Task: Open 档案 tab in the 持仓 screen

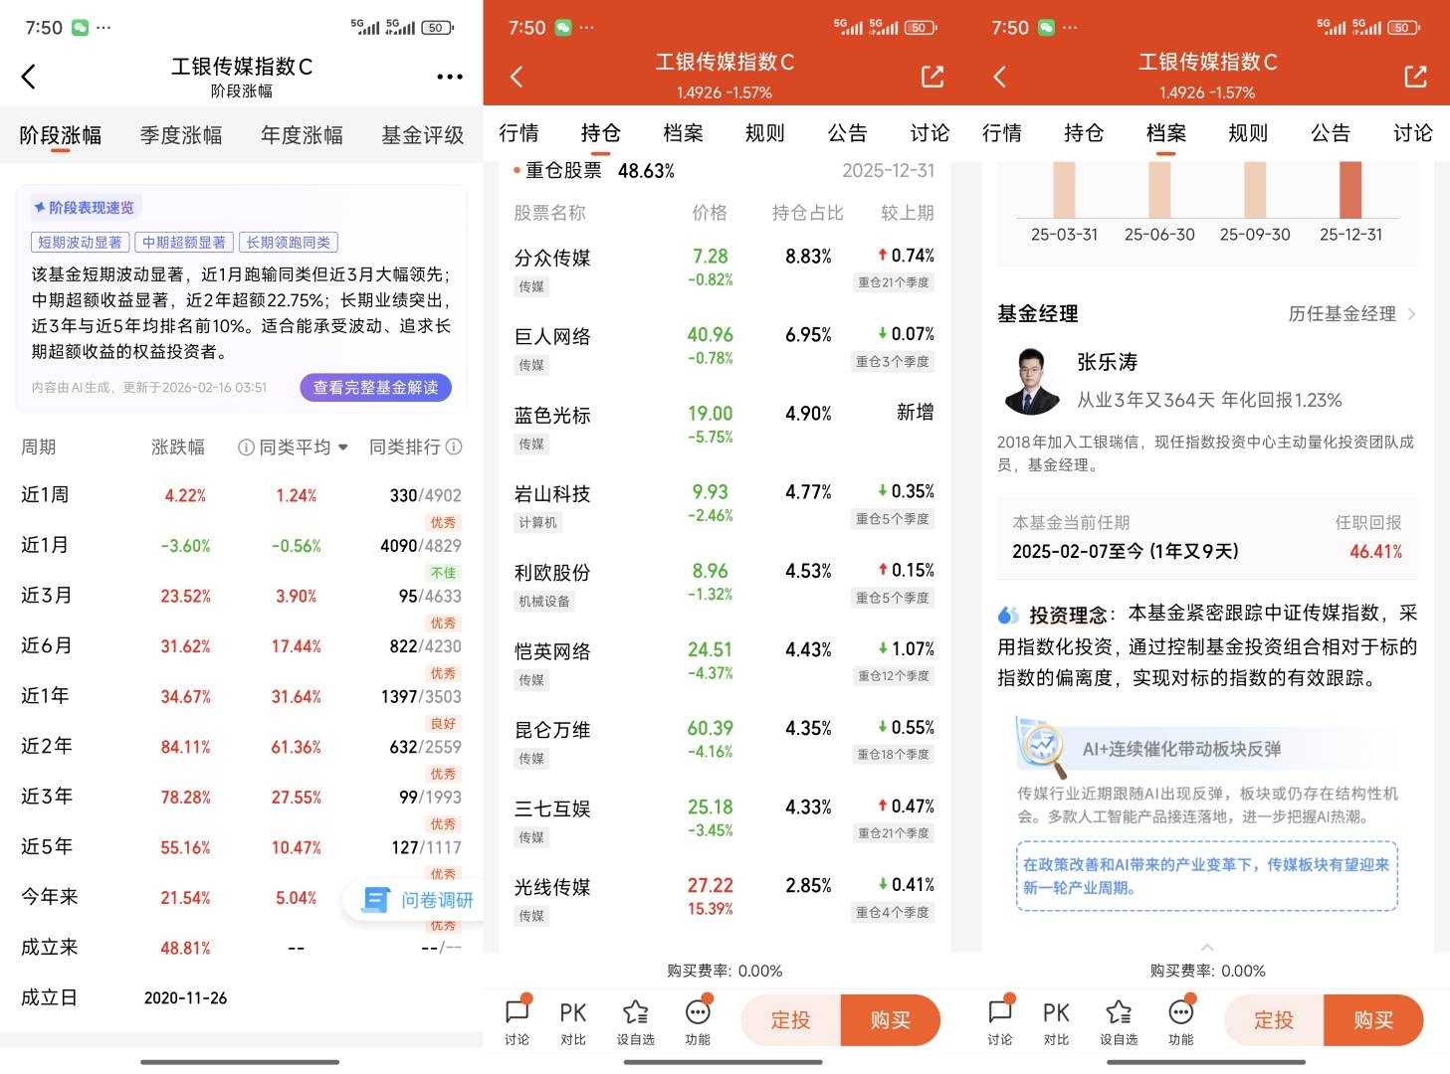Action: [683, 133]
